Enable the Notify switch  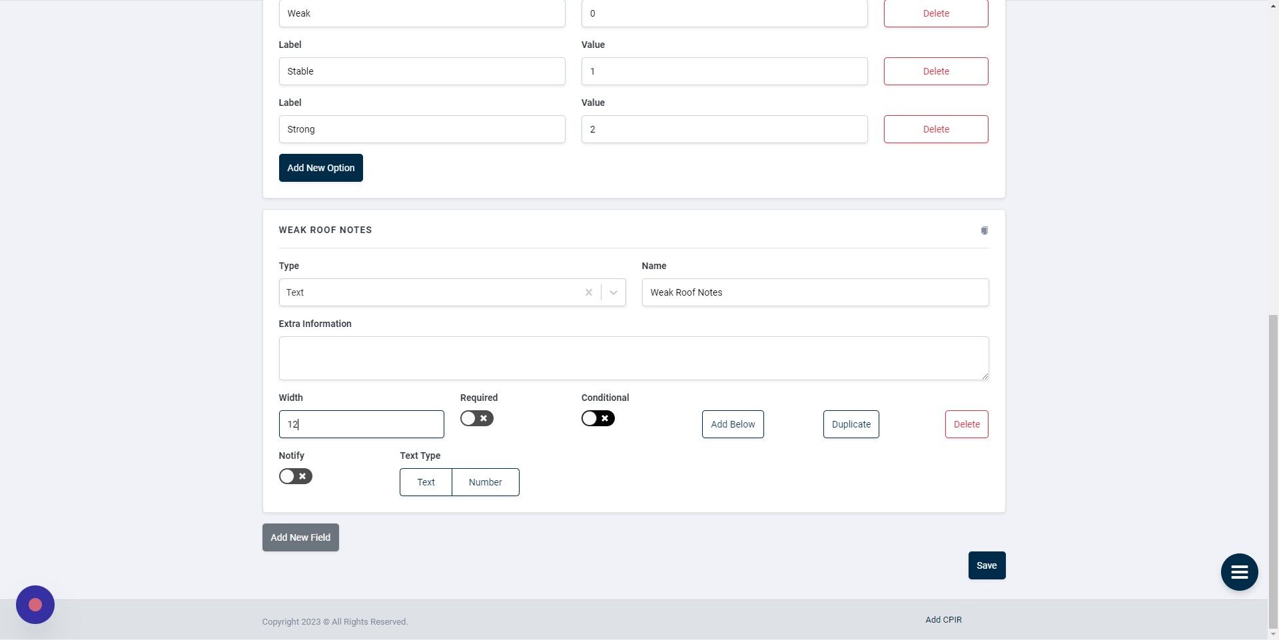coord(296,476)
